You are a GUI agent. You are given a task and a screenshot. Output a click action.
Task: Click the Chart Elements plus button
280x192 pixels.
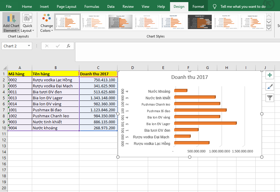[270, 75]
